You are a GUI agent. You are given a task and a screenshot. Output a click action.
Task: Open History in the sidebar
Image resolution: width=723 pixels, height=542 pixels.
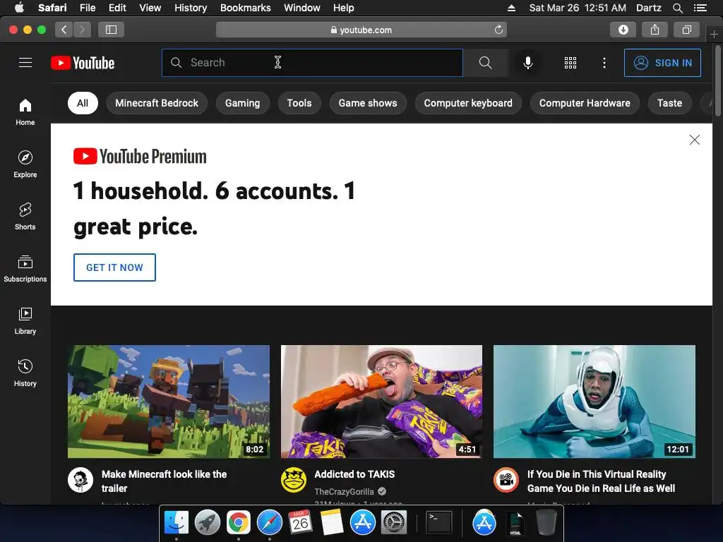click(x=25, y=373)
